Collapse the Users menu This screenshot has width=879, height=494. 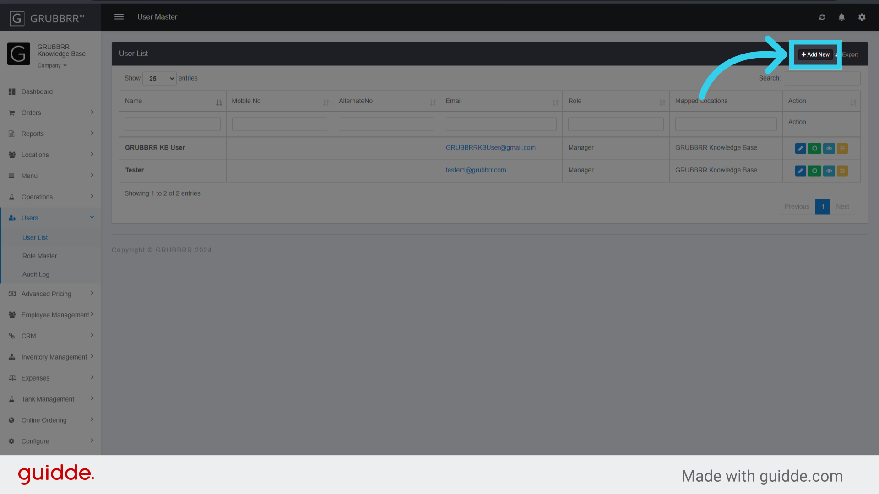50,218
